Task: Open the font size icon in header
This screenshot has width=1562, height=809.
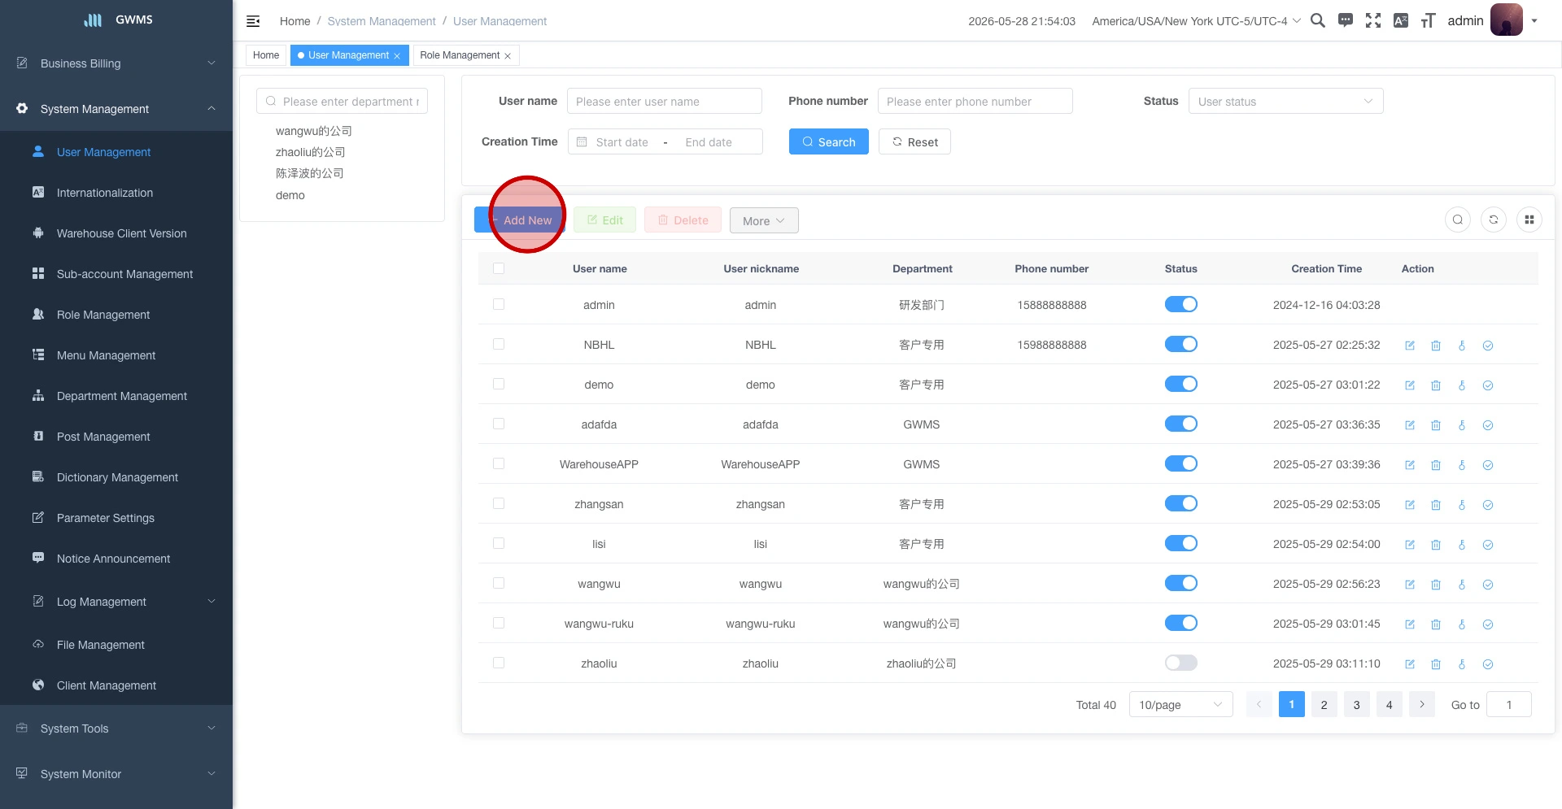Action: (x=1428, y=20)
